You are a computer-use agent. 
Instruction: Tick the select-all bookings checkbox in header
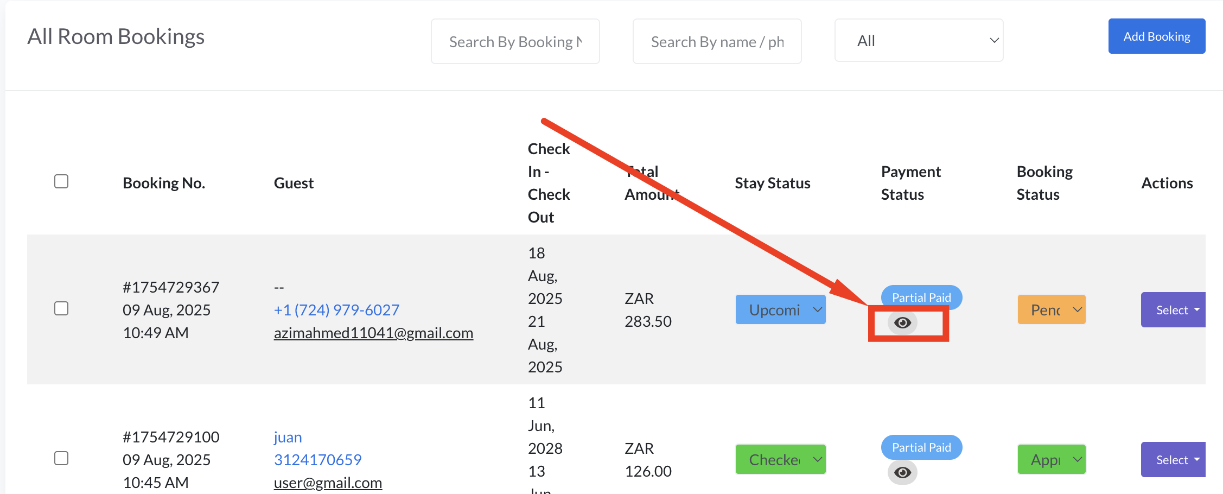click(x=61, y=181)
